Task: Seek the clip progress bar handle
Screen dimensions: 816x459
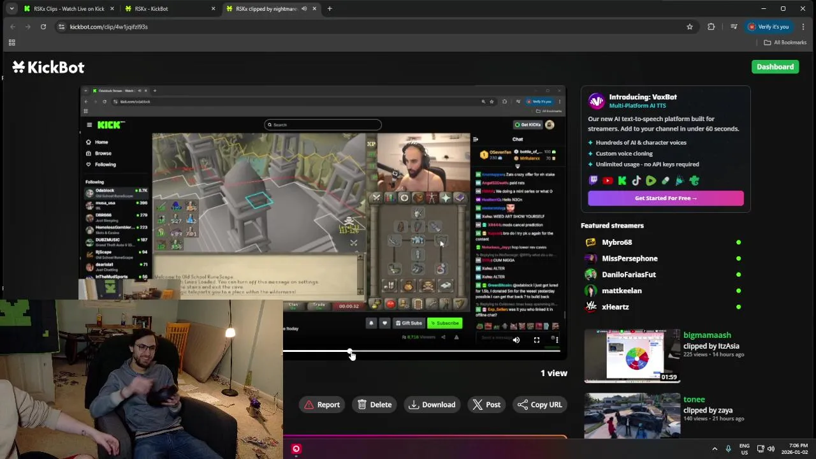Action: tap(350, 352)
